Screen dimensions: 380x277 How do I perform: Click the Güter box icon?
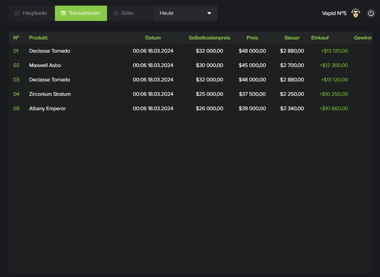click(x=116, y=13)
